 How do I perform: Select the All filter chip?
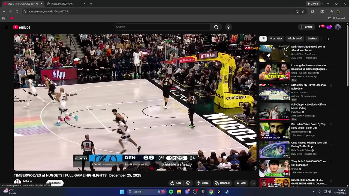263,38
